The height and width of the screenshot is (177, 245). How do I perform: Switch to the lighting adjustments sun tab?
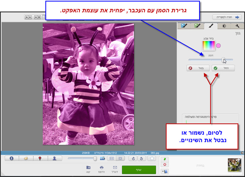(224, 26)
